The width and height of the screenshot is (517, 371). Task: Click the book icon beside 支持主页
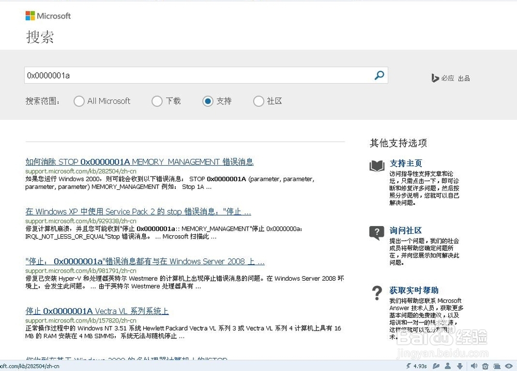point(376,166)
